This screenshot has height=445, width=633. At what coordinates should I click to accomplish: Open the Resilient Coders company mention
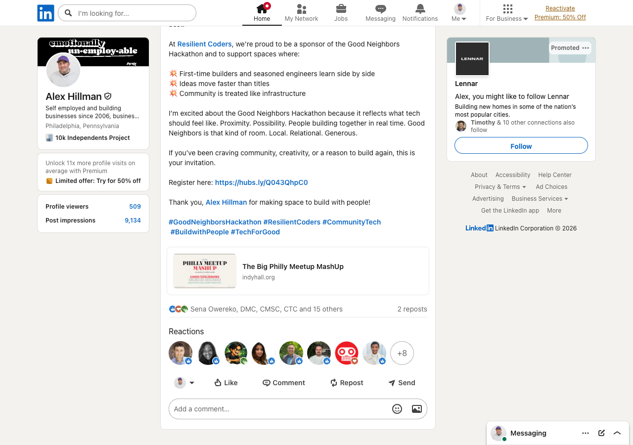(205, 44)
